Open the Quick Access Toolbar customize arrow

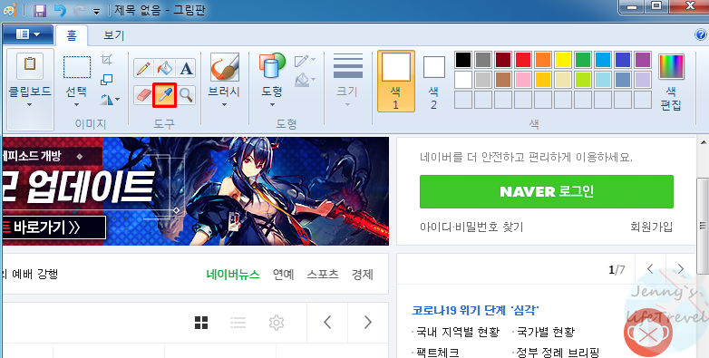[96, 12]
